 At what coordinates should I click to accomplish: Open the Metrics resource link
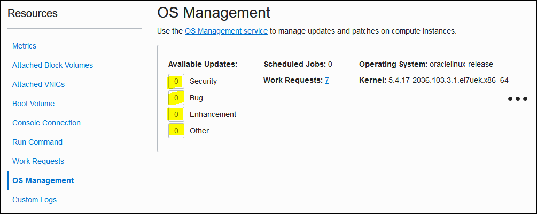[x=25, y=46]
